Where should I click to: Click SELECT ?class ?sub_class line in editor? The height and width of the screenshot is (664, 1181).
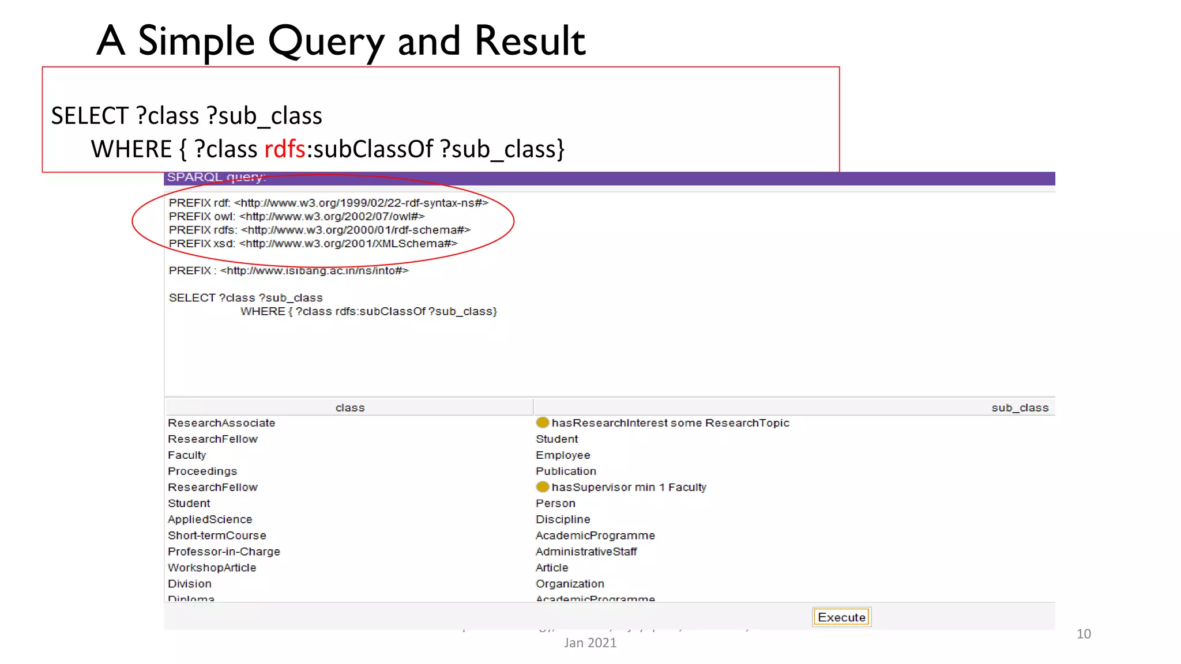(x=246, y=298)
